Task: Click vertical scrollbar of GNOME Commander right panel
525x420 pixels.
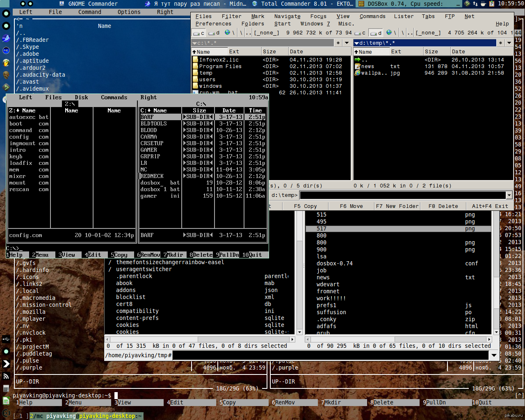Action: pyautogui.click(x=496, y=271)
